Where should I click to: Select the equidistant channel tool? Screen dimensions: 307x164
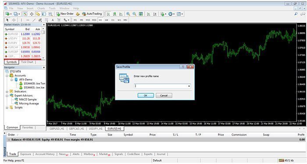tap(40, 20)
